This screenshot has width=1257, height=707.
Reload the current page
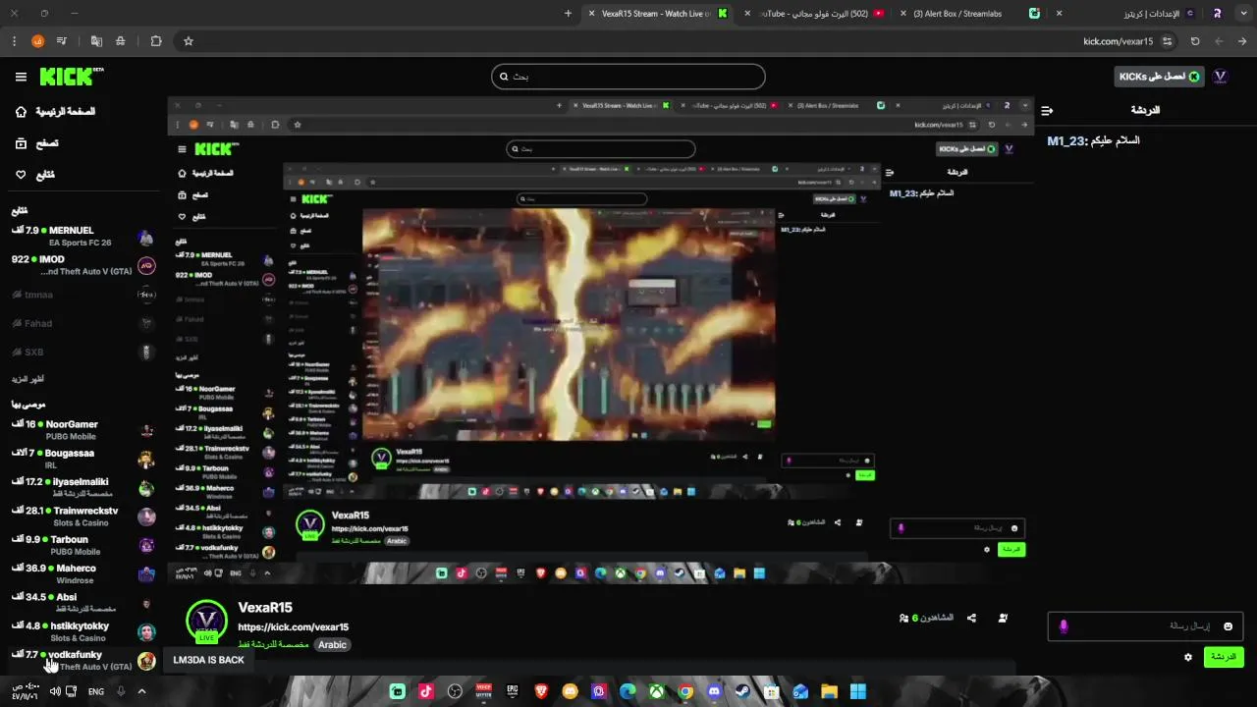coord(1195,41)
